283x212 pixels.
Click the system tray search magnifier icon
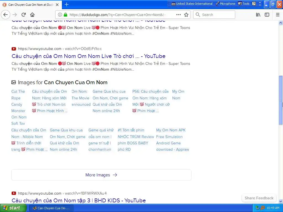tap(263, 208)
